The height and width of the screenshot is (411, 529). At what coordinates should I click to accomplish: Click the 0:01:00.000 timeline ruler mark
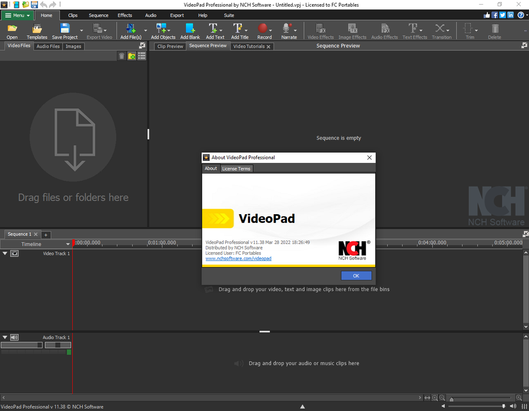[x=162, y=242]
